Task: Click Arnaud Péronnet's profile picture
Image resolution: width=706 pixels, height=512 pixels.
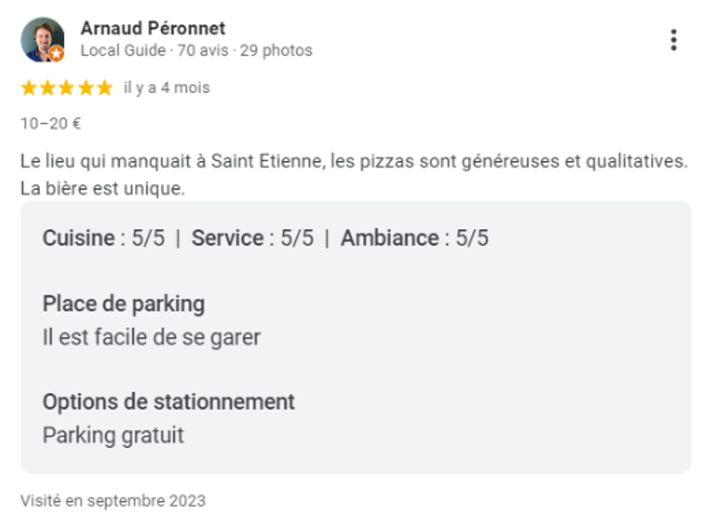Action: [x=41, y=39]
